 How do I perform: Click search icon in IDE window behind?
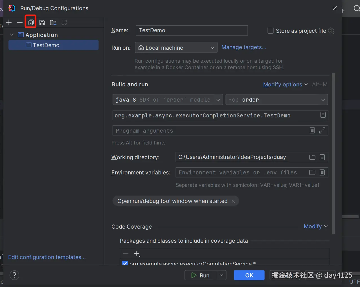tap(357, 8)
